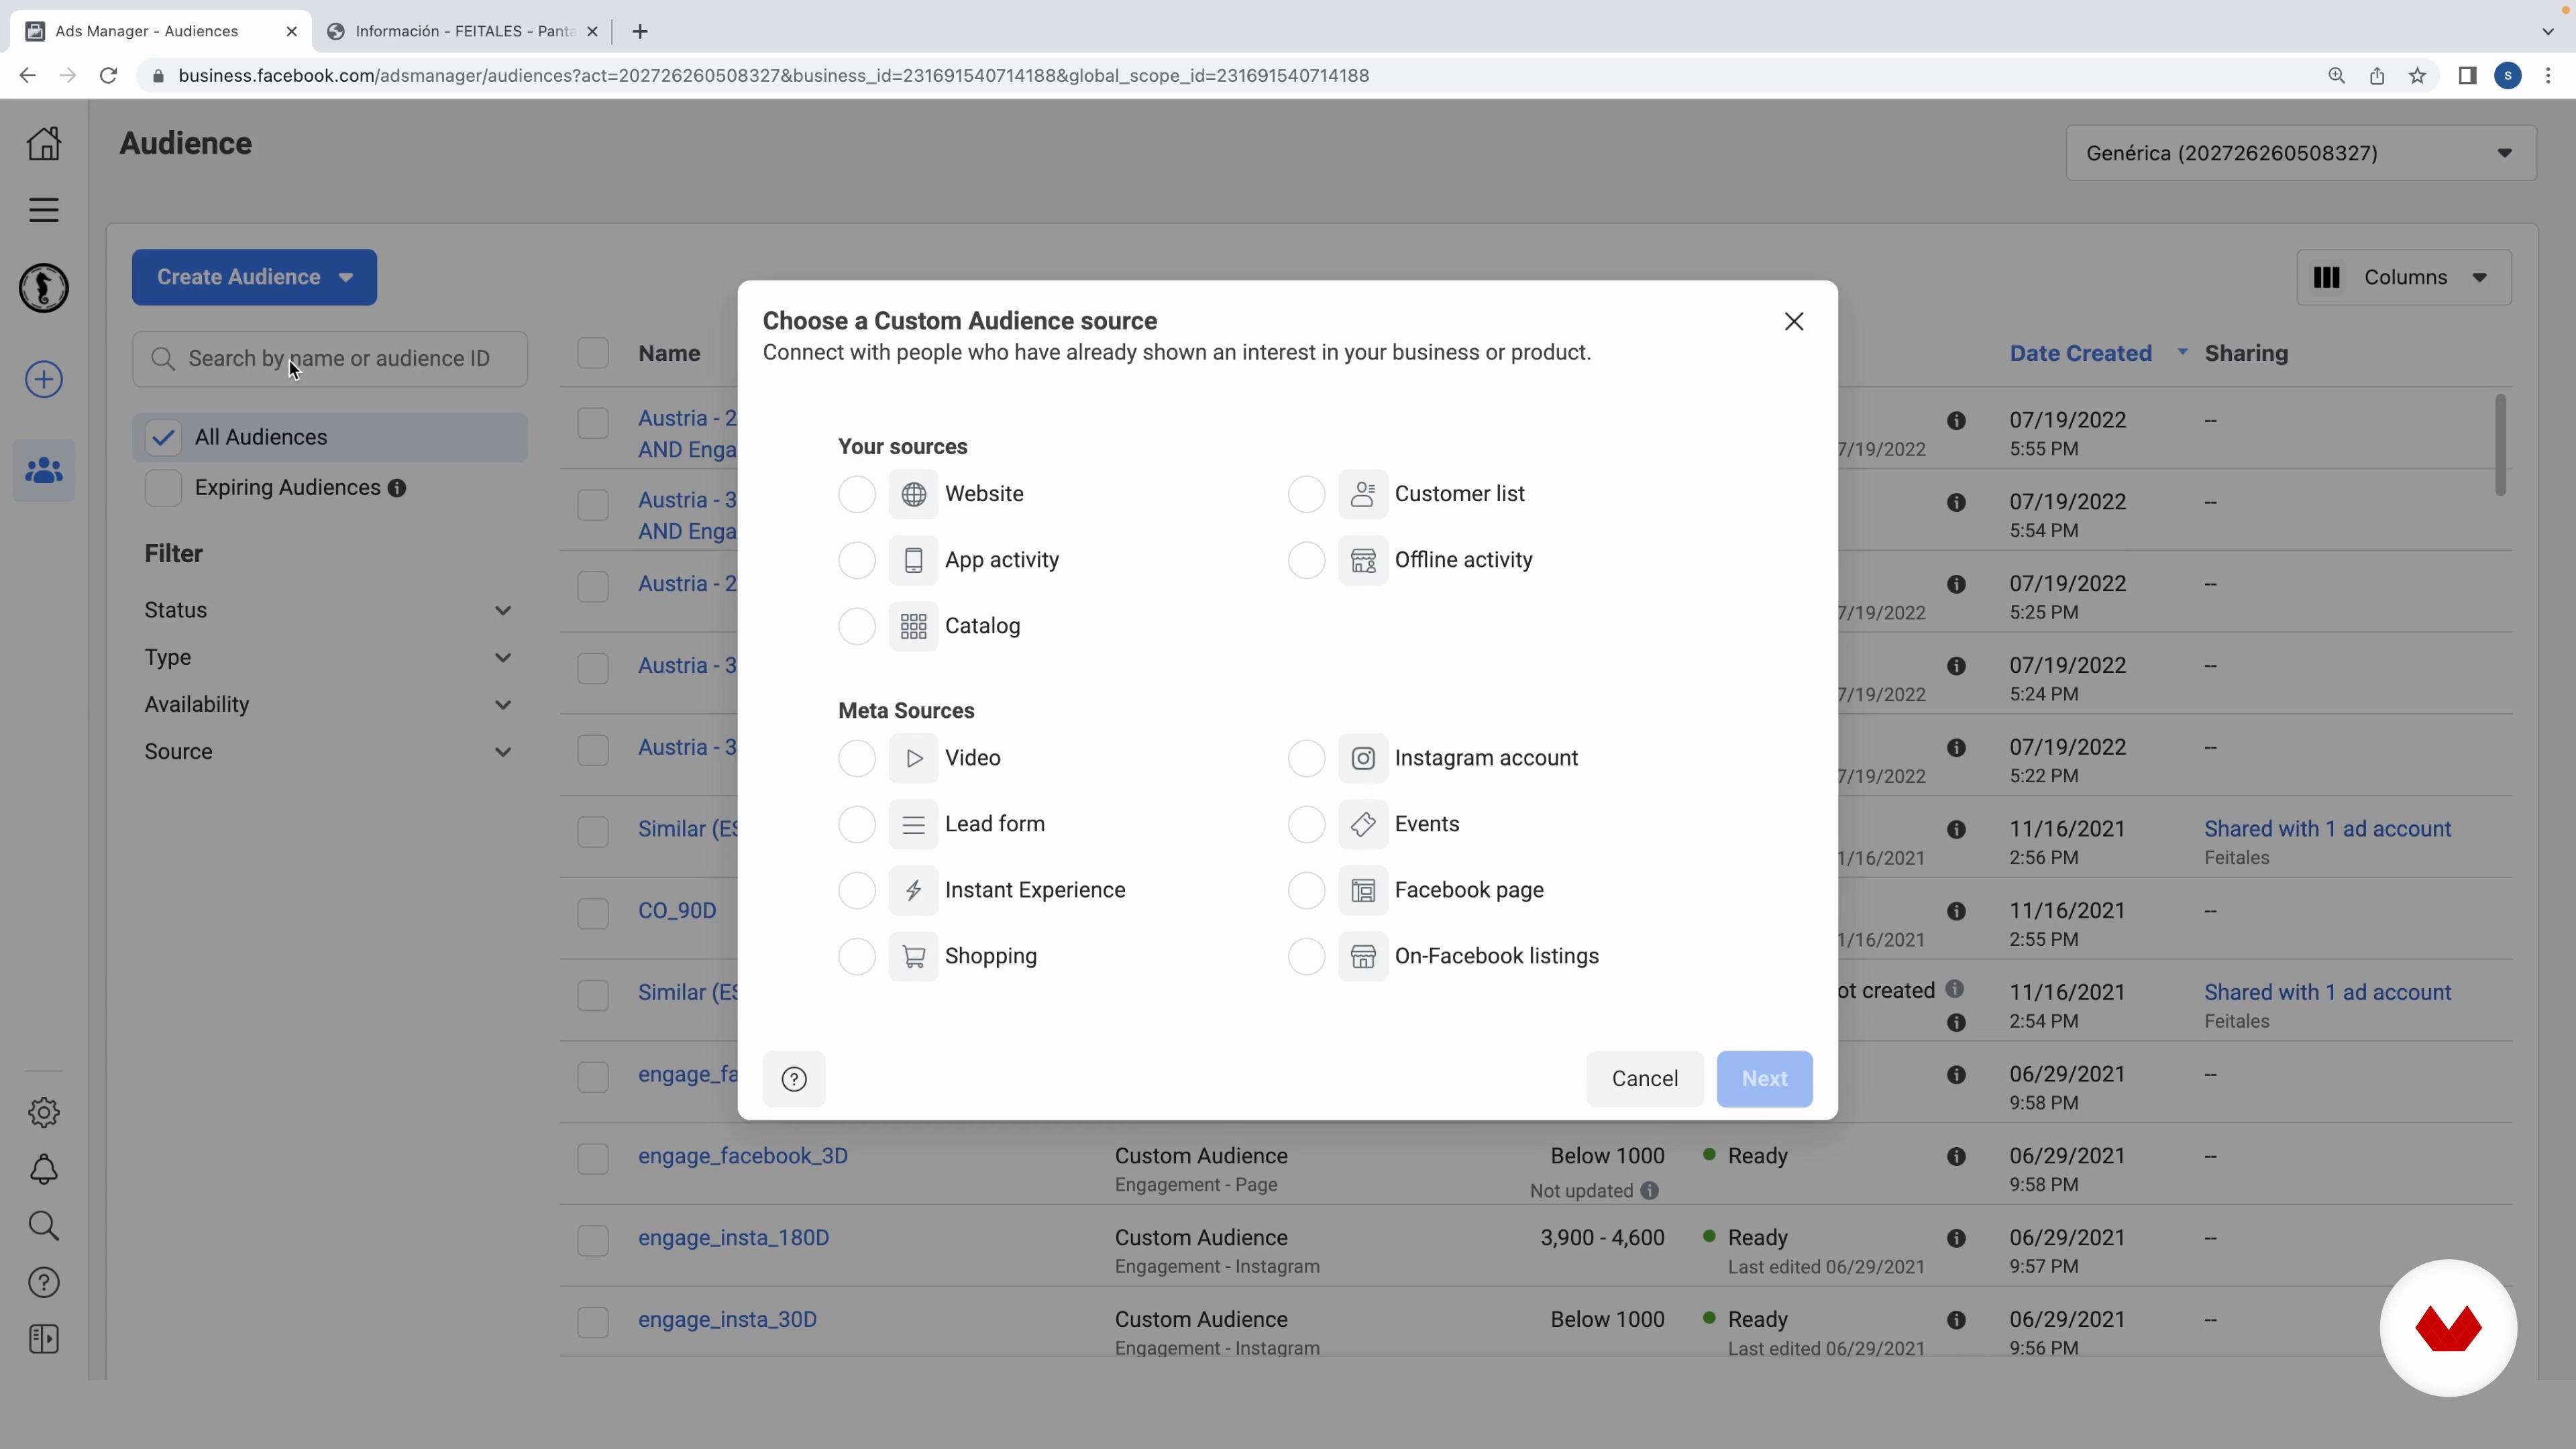Open the Create Audience dropdown

pos(254,277)
